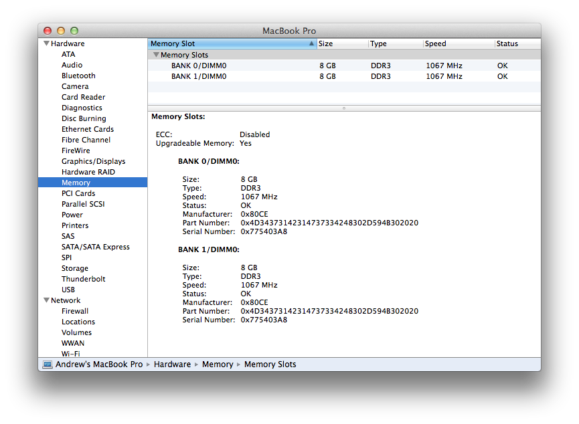Select Fibre Channel entry

tap(86, 140)
